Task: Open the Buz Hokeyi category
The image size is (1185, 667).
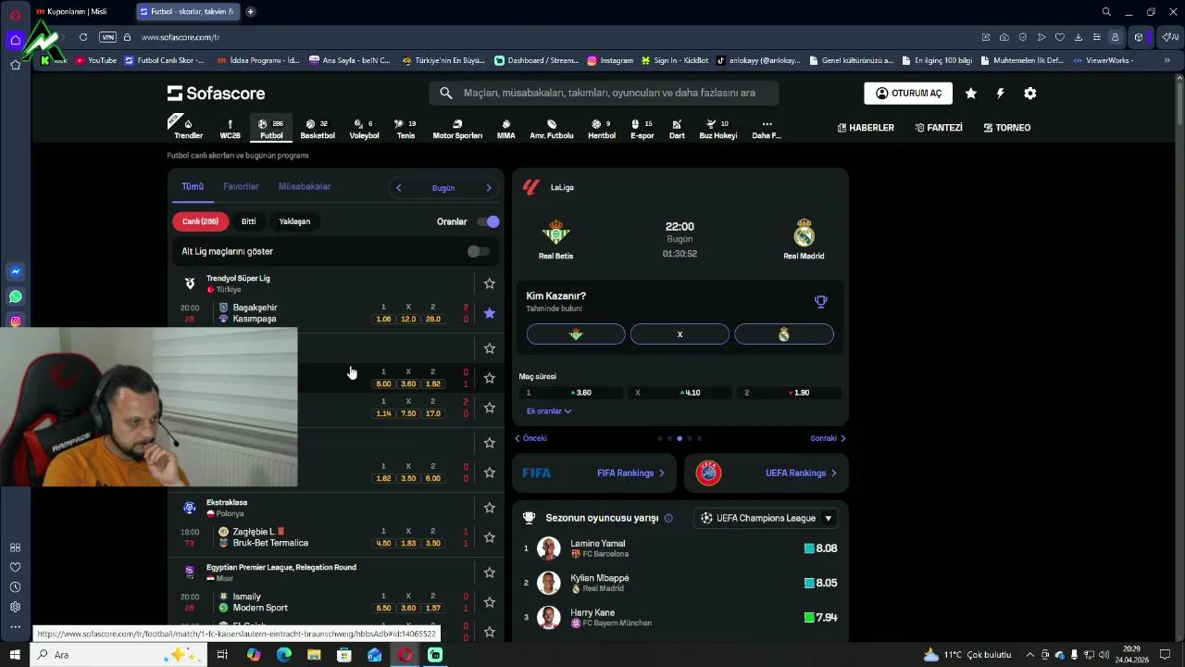Action: coord(717,129)
